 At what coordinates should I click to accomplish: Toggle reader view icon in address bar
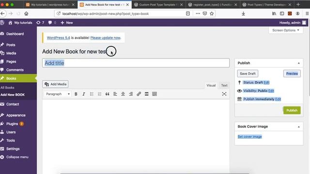point(188,14)
